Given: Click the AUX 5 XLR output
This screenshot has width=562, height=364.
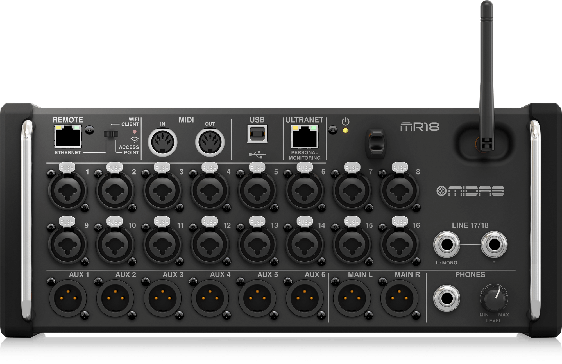Looking at the screenshot, I should click(x=257, y=298).
